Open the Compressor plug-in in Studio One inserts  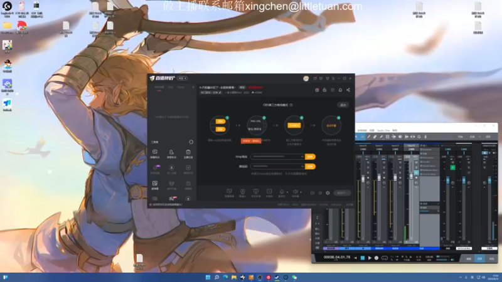(x=428, y=149)
